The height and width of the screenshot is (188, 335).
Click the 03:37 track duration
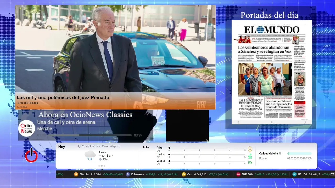[138, 135]
